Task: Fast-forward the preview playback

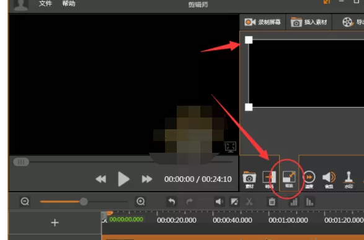Action: [147, 179]
